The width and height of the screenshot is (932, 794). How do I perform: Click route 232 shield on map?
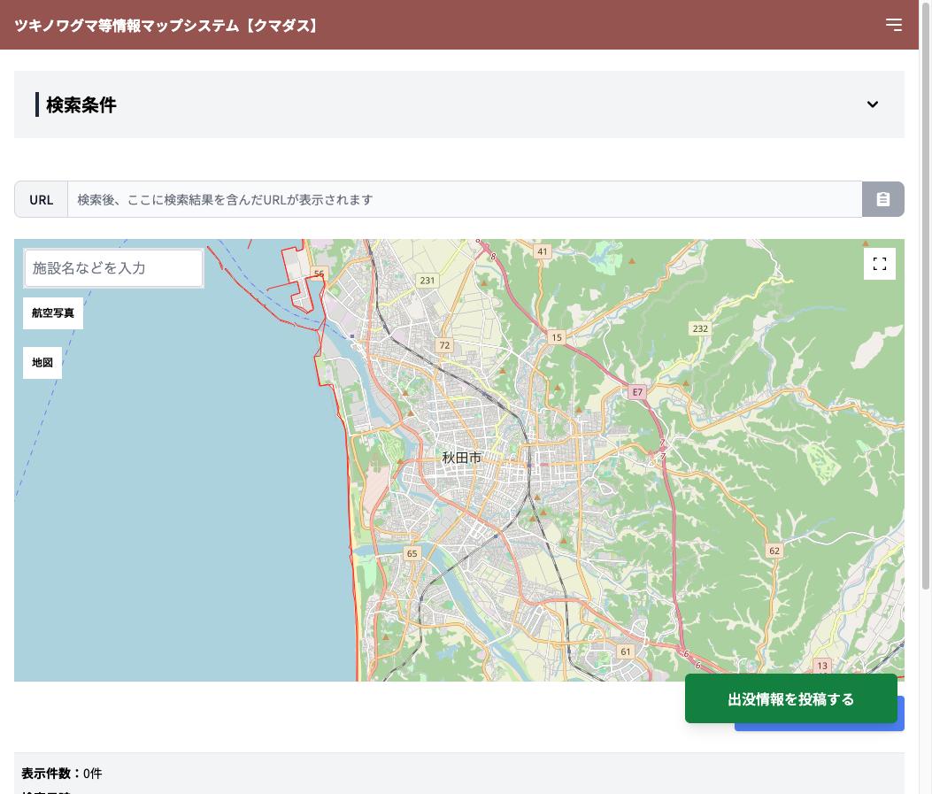coord(700,328)
